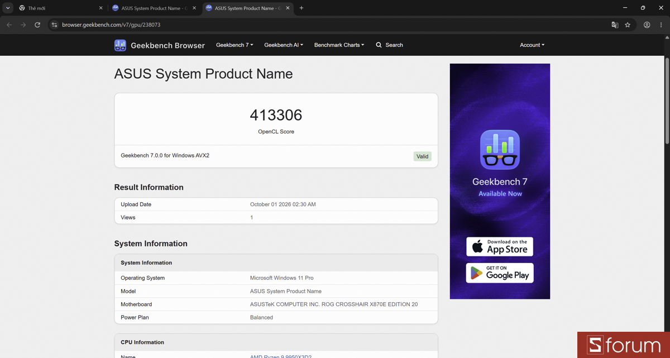The image size is (670, 358).
Task: Click the Valid badge
Action: (x=423, y=156)
